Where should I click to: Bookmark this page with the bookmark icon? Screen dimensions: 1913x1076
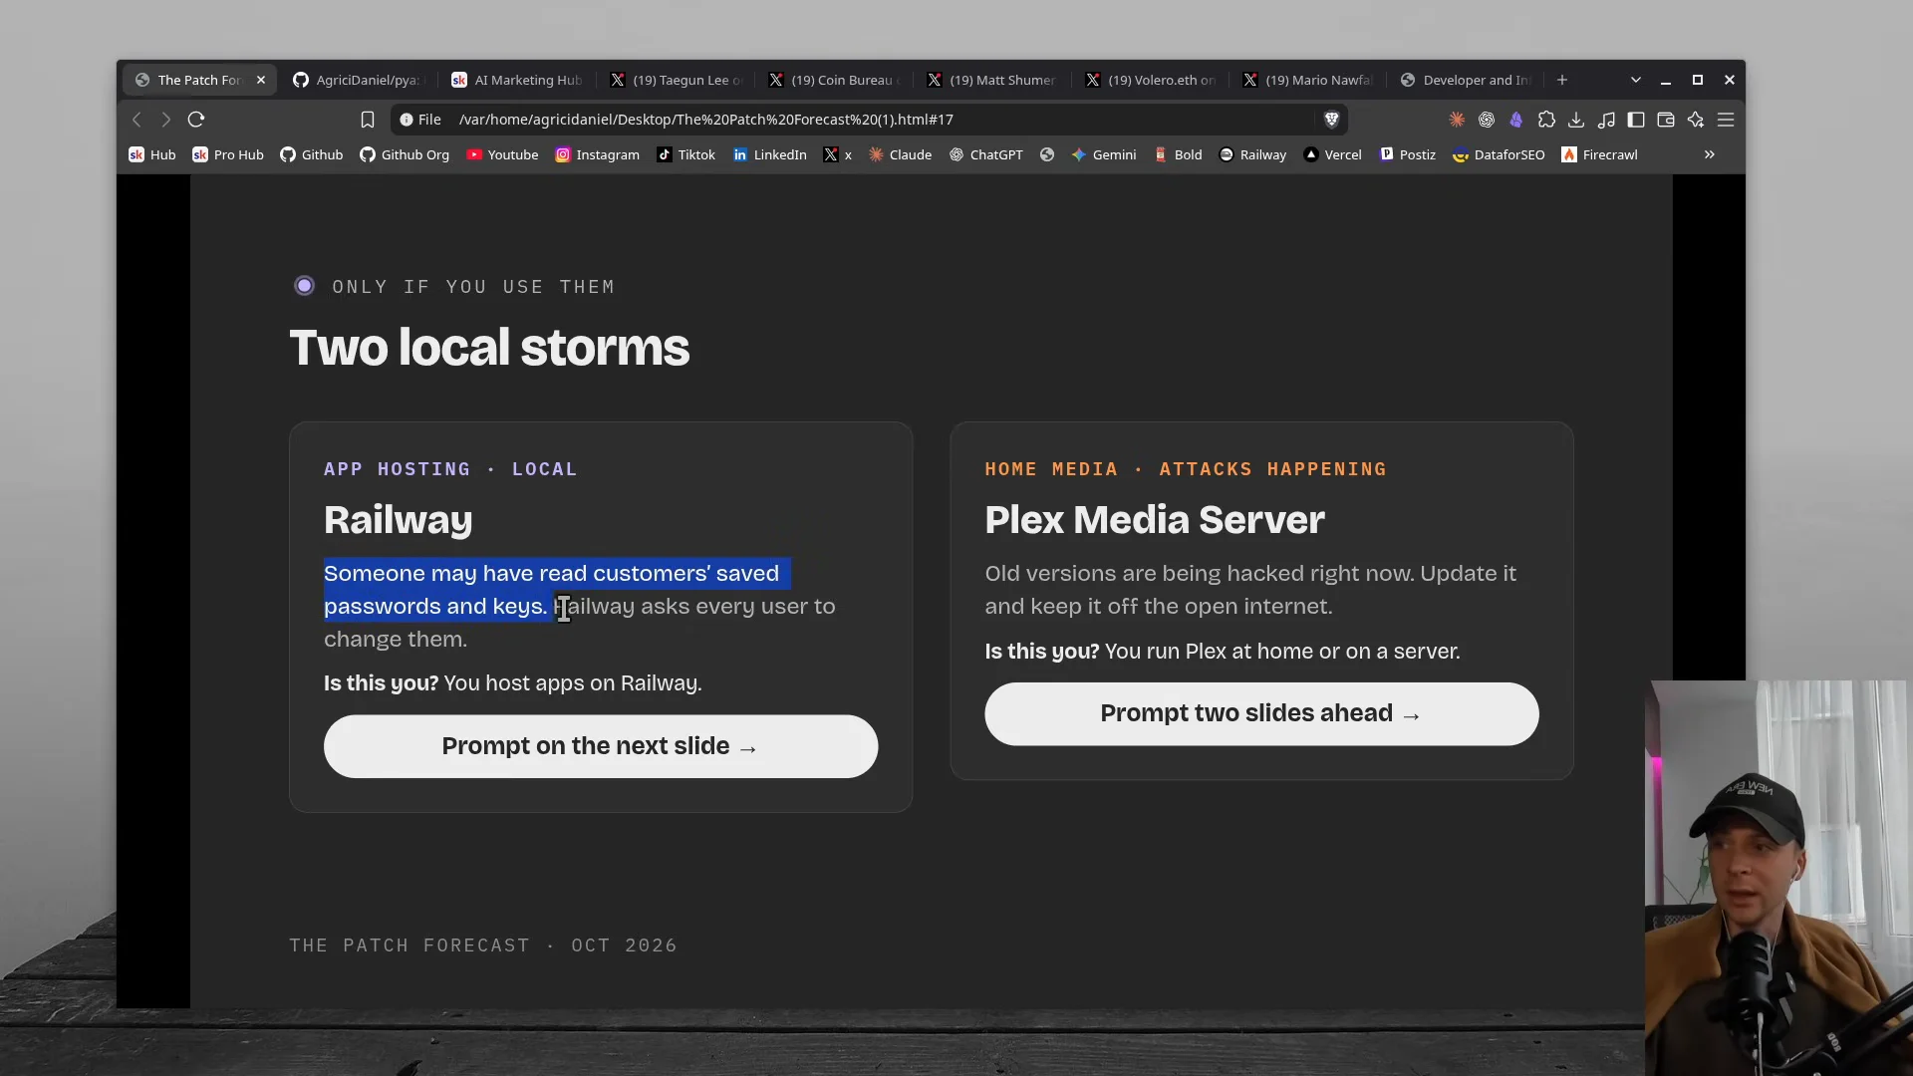tap(368, 120)
